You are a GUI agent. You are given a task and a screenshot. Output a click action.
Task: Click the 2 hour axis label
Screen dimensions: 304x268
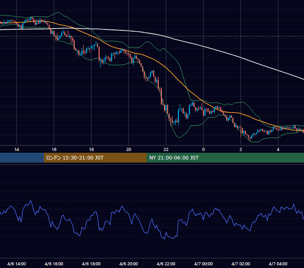coord(241,150)
